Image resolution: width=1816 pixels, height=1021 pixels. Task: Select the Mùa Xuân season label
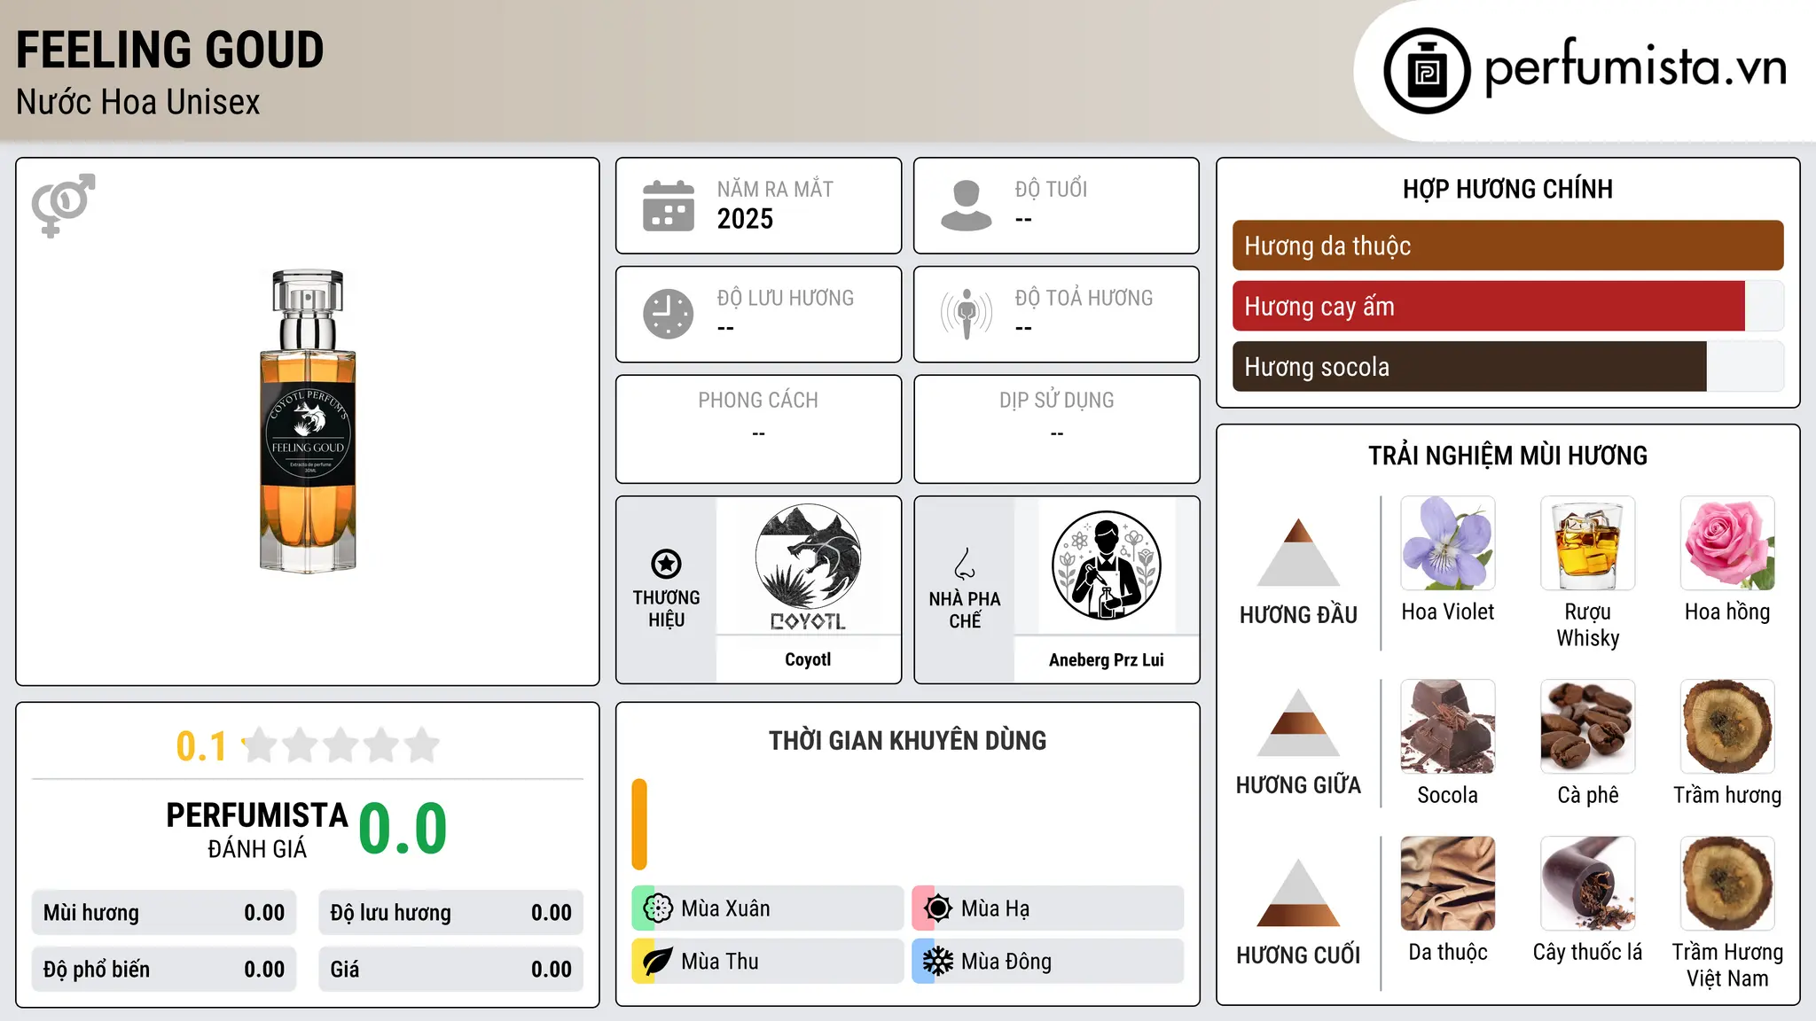click(x=725, y=908)
